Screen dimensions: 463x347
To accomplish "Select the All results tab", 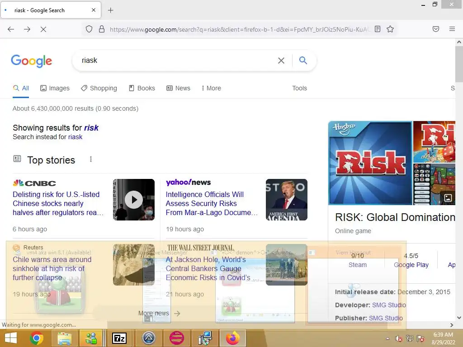I will [21, 88].
